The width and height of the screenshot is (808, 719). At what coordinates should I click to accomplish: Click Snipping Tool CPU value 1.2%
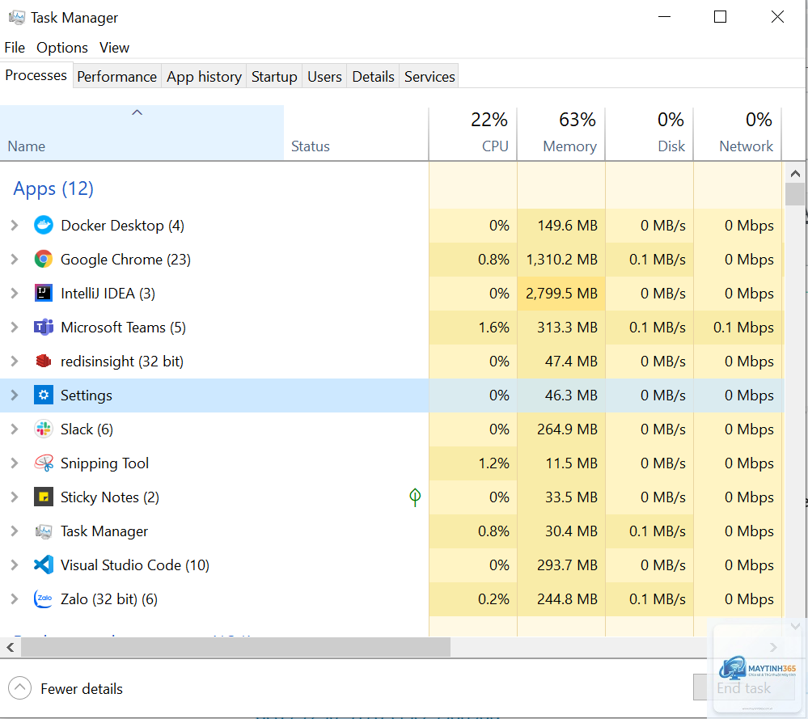pos(493,463)
